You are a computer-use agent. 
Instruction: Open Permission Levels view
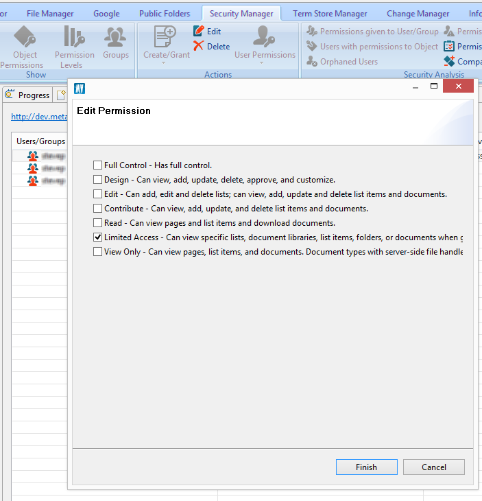tap(74, 47)
